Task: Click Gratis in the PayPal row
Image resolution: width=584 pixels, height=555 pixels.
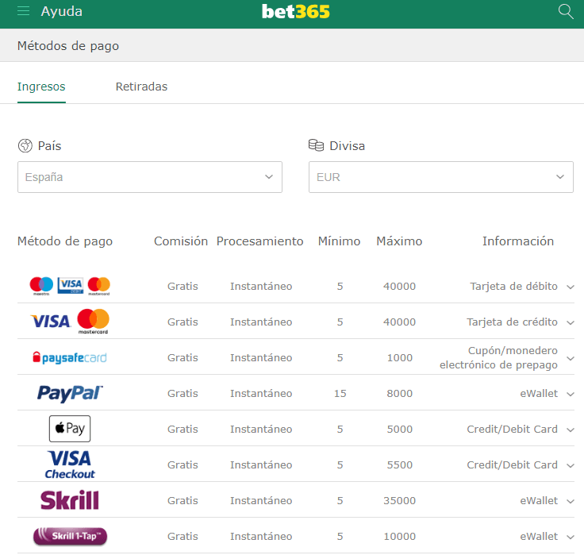Action: (182, 393)
